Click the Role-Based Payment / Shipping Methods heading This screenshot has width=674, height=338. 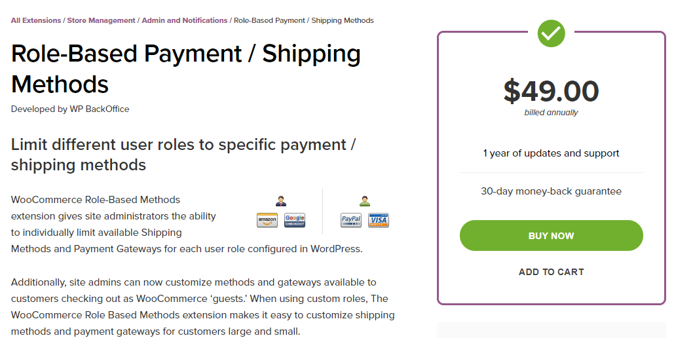pyautogui.click(x=186, y=69)
